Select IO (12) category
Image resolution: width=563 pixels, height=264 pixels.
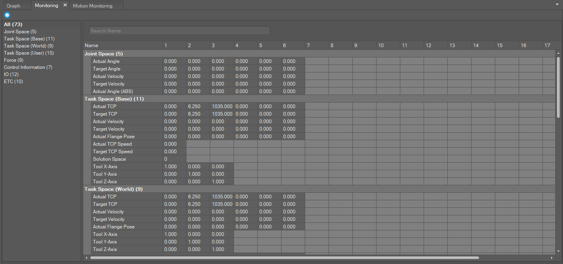[11, 74]
